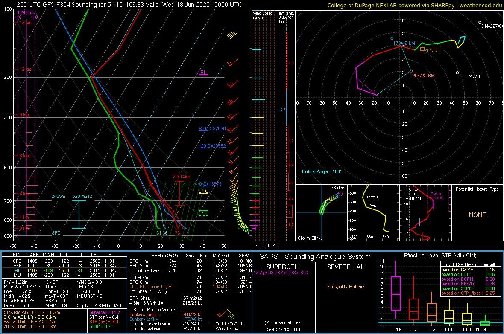The height and width of the screenshot is (334, 504).
Task: Click the 15 Apr 03 23Z (CDS) SIG analogue match
Action: click(x=281, y=273)
